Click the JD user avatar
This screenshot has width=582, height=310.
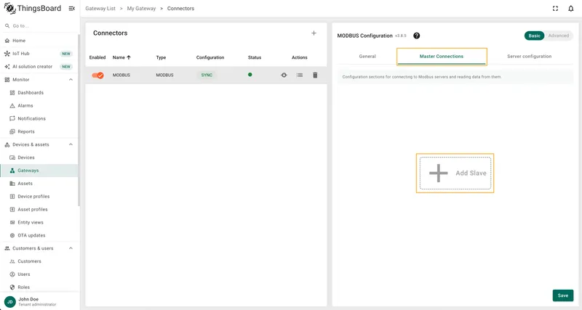coord(10,301)
